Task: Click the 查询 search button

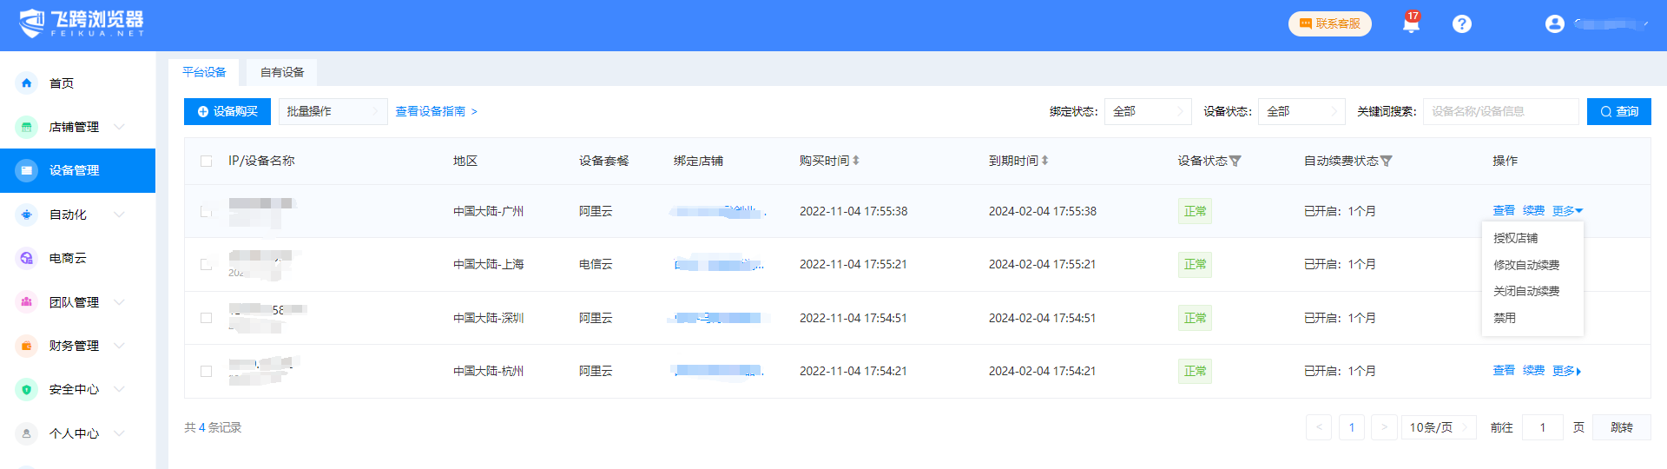Action: (x=1619, y=111)
